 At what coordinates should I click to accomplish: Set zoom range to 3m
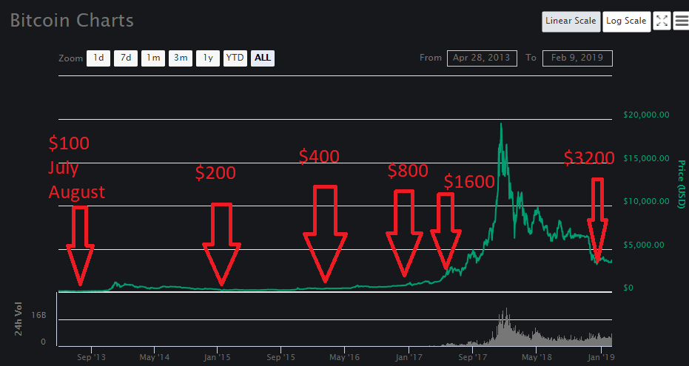tap(180, 58)
